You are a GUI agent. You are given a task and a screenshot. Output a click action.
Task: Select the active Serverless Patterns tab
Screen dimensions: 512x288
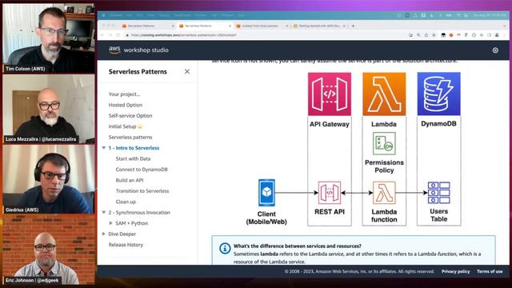click(205, 26)
